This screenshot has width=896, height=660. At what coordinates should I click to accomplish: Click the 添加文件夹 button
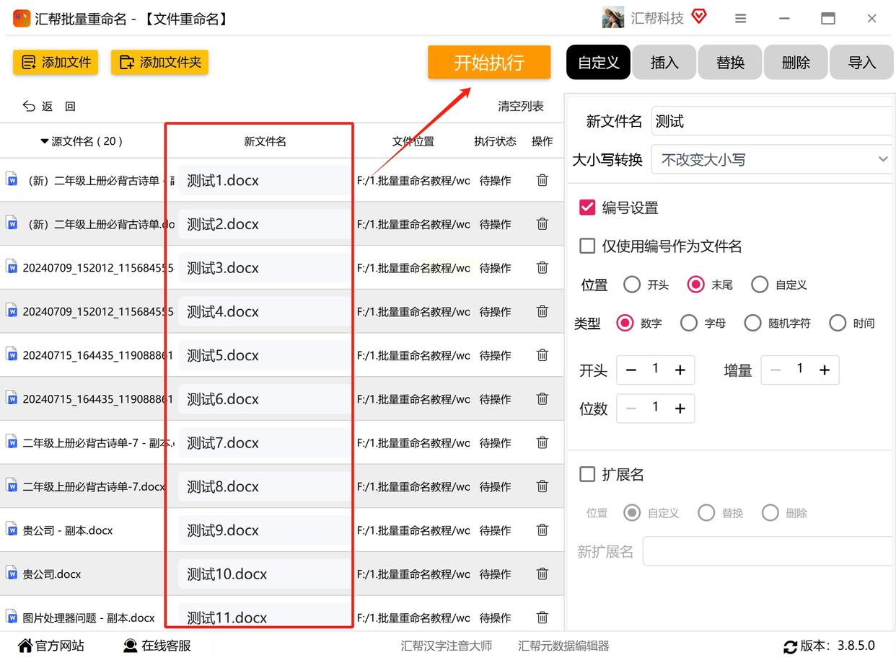click(x=159, y=63)
